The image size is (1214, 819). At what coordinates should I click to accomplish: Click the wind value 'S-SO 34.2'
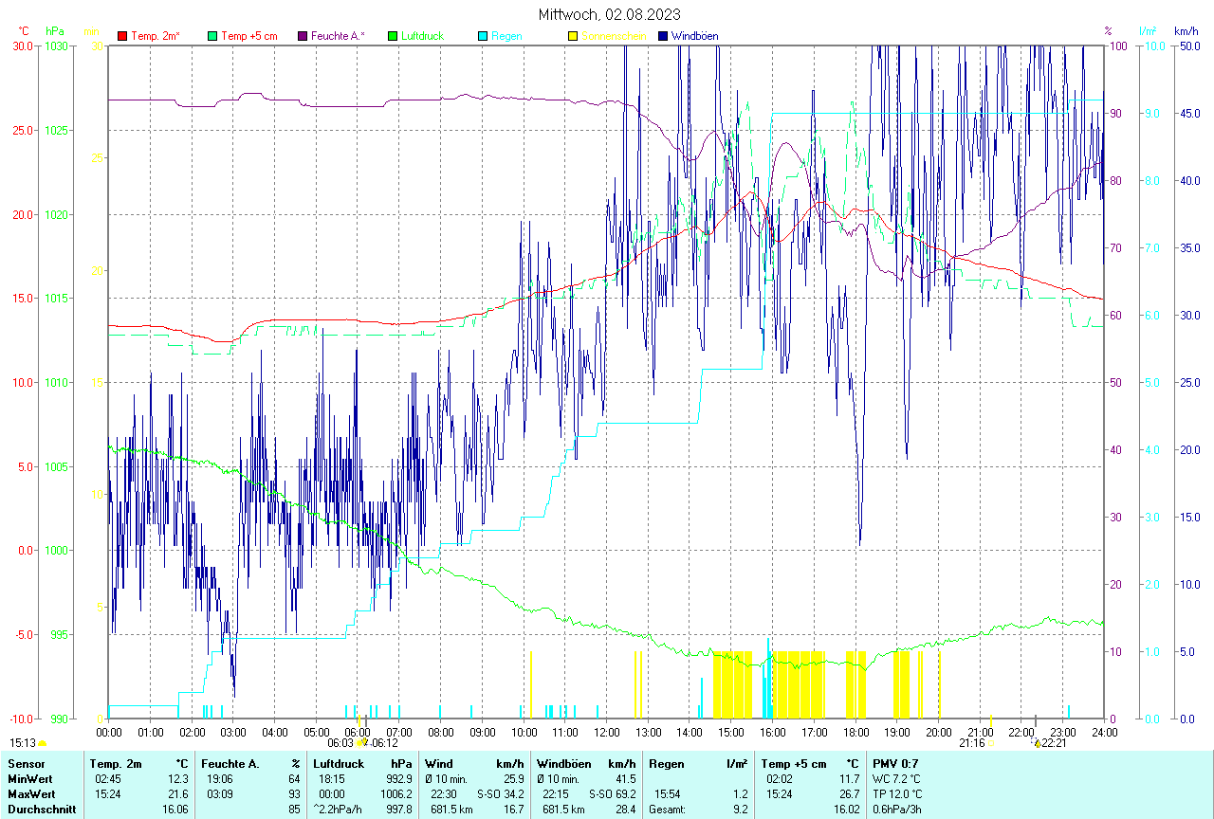pos(501,793)
